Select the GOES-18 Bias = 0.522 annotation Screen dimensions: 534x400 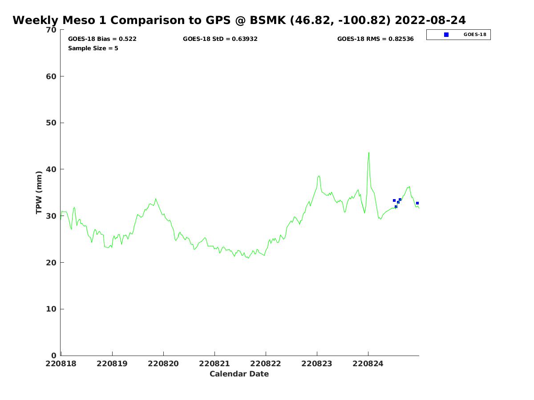coord(102,39)
